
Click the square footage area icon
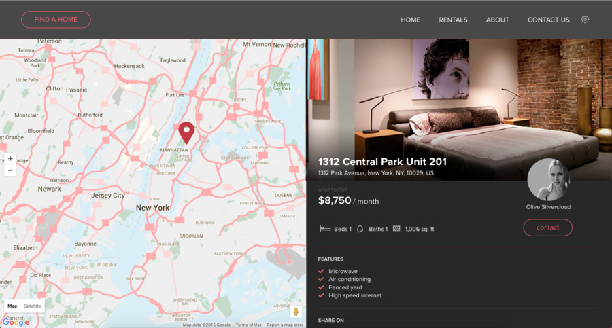(396, 229)
